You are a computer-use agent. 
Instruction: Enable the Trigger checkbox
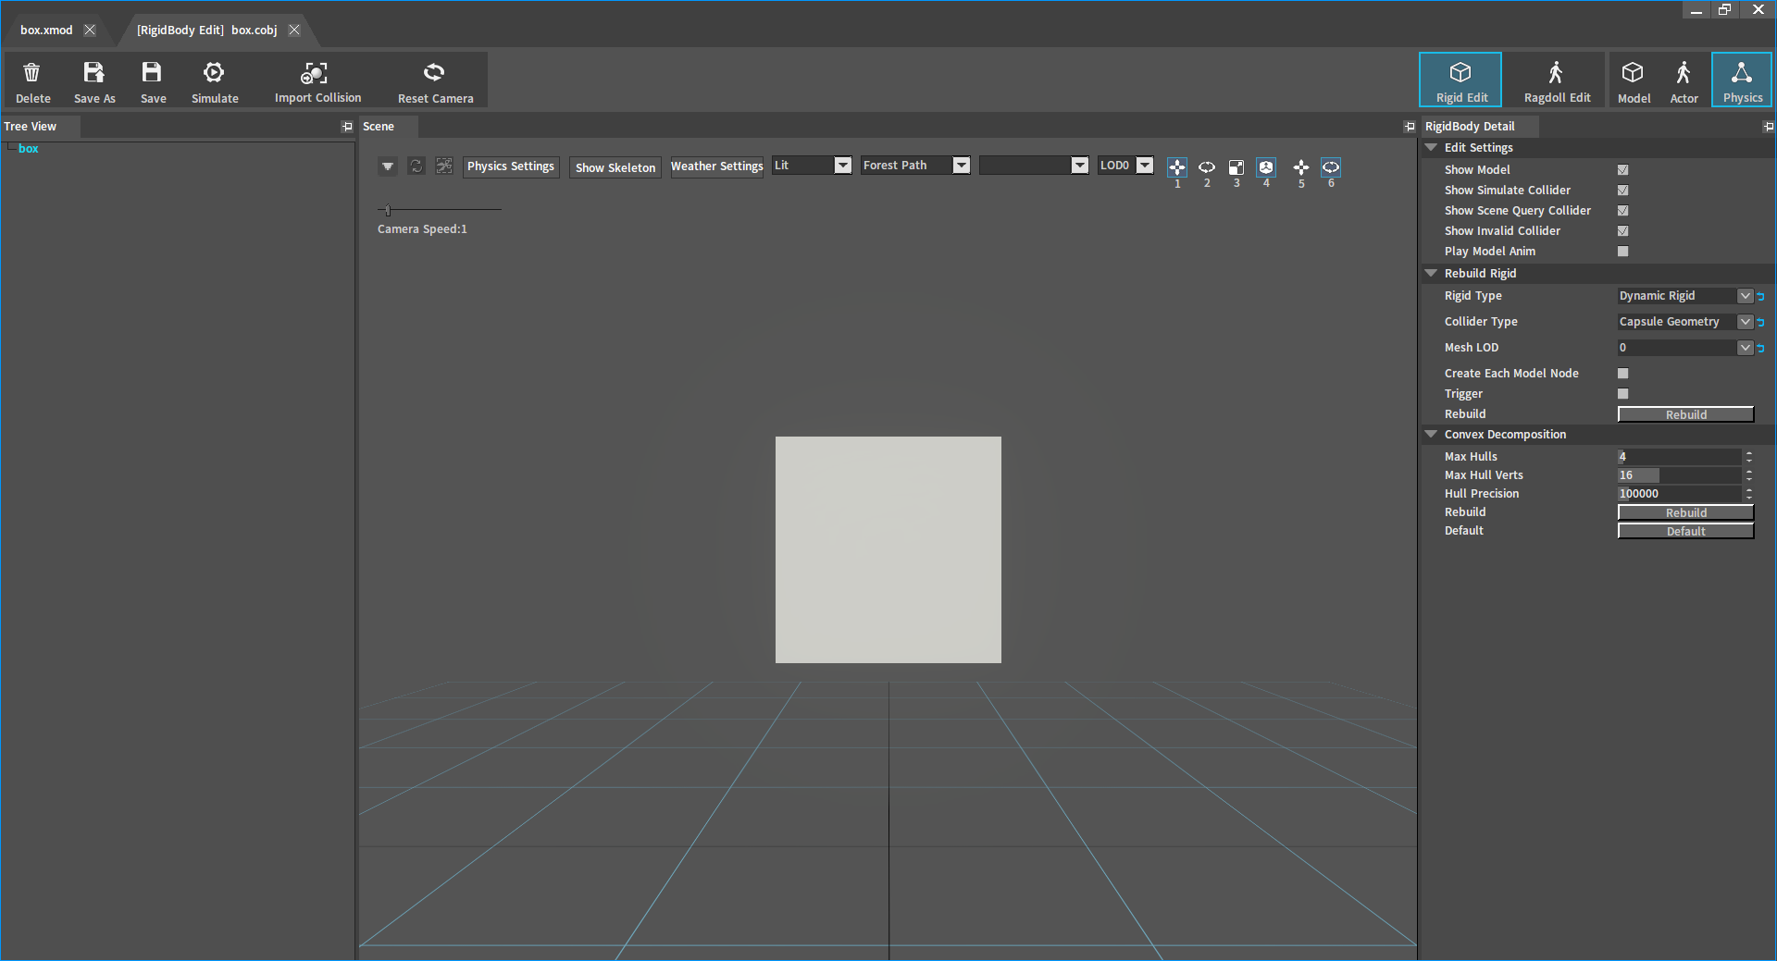[x=1622, y=394]
